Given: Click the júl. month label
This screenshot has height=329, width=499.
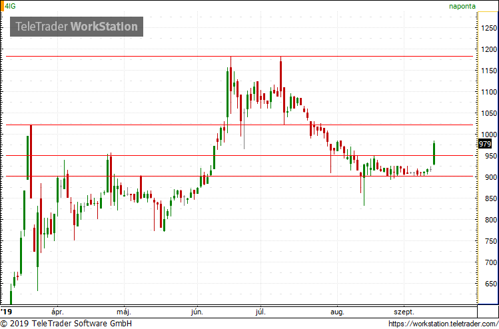Looking at the screenshot, I should (260, 312).
